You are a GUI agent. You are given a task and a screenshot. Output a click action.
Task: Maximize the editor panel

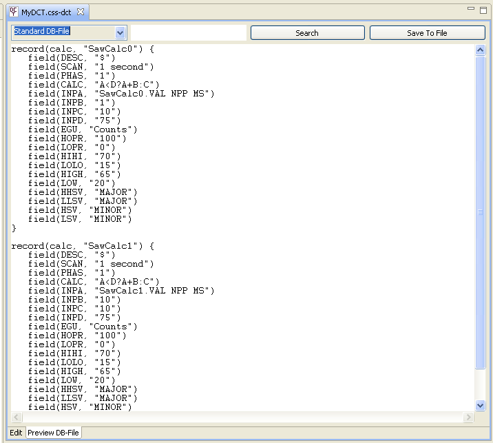[x=483, y=9]
